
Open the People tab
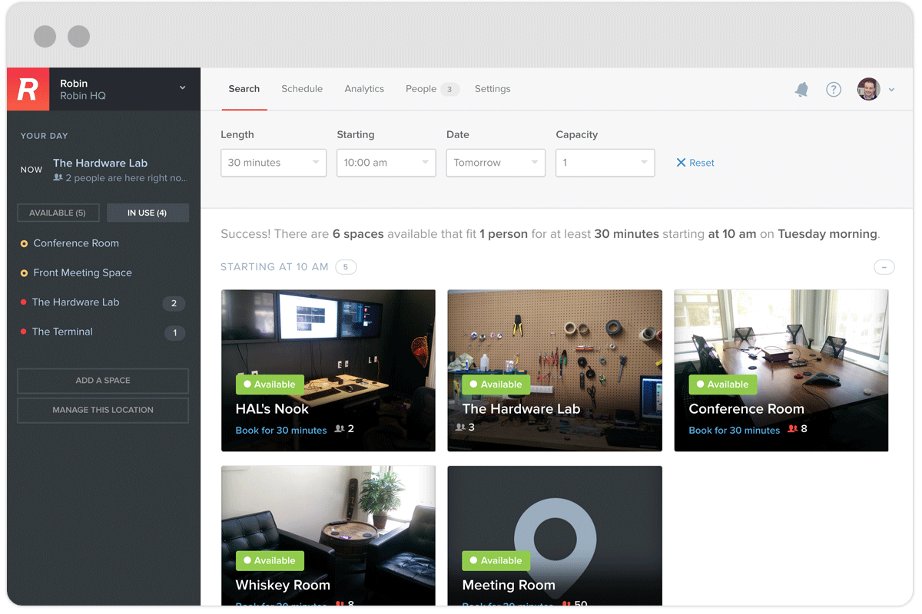coord(421,89)
